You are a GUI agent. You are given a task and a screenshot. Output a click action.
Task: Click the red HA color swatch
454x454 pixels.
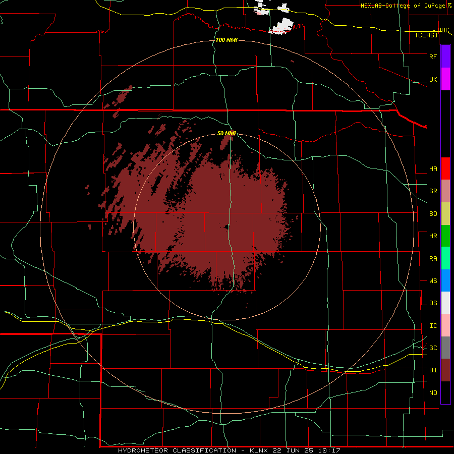tap(445, 168)
